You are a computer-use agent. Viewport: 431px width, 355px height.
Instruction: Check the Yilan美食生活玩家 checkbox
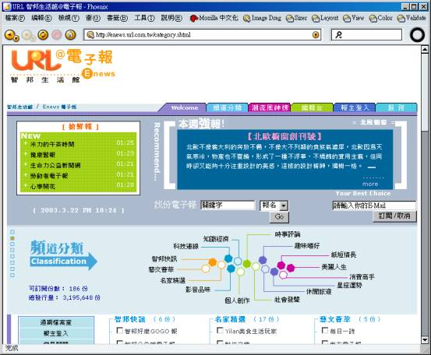pyautogui.click(x=220, y=330)
